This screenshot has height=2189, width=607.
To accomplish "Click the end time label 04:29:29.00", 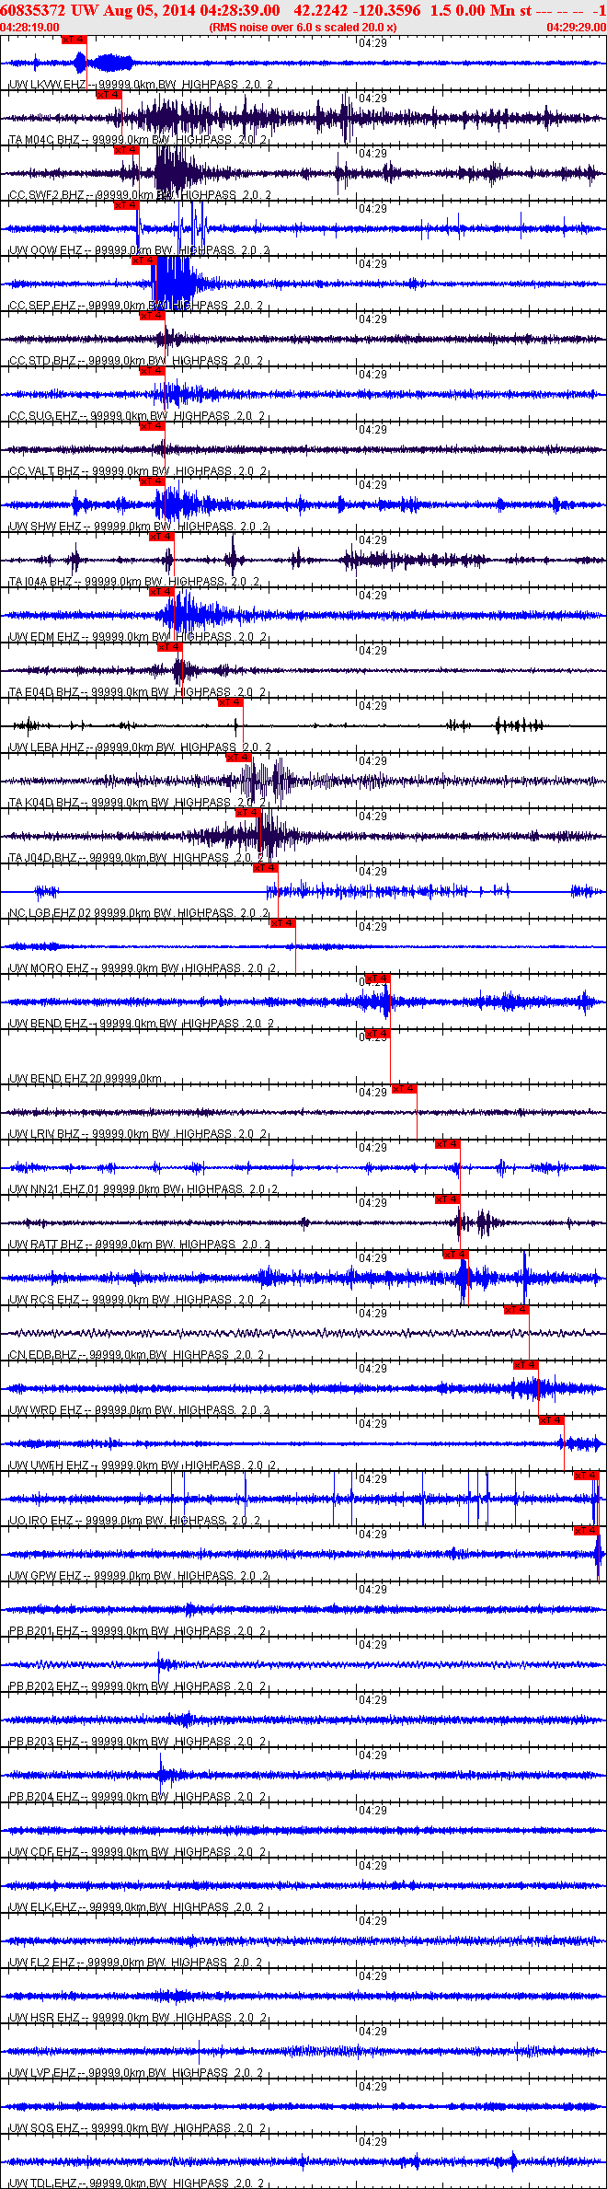I will (x=577, y=28).
